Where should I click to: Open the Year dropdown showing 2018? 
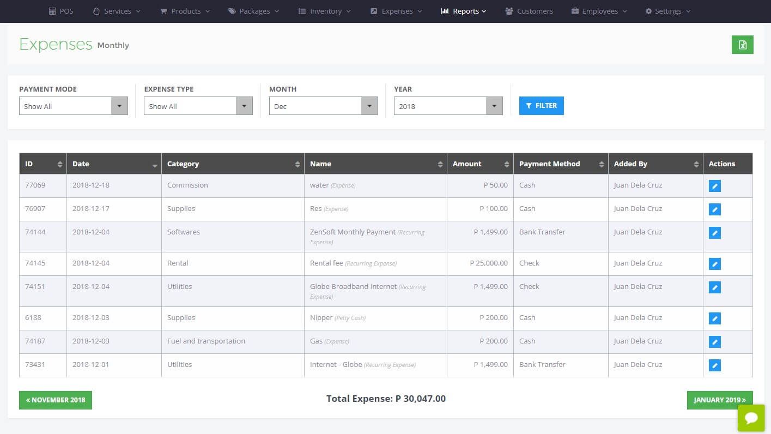[448, 106]
